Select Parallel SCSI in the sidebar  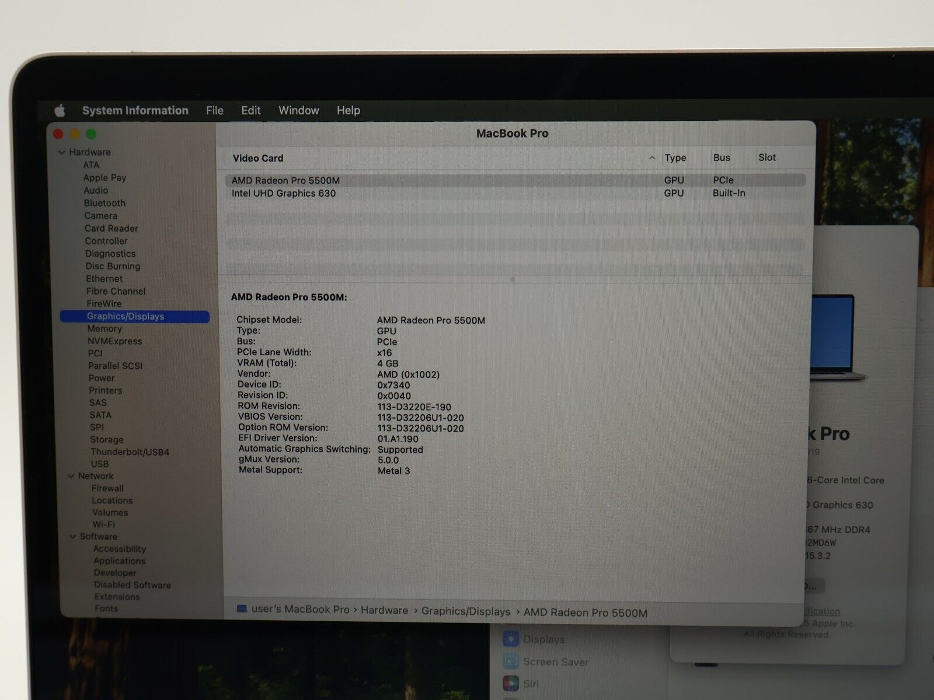(x=115, y=366)
